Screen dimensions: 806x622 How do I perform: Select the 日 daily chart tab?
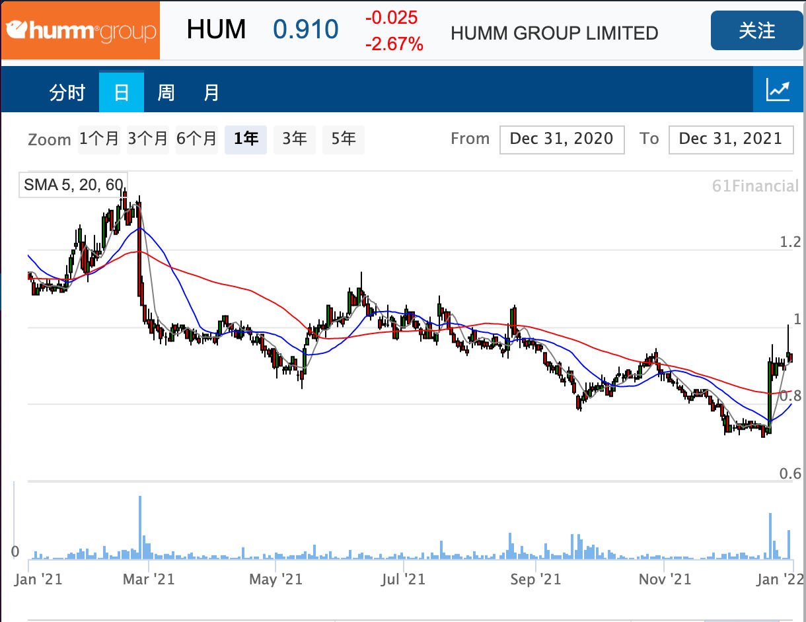122,92
